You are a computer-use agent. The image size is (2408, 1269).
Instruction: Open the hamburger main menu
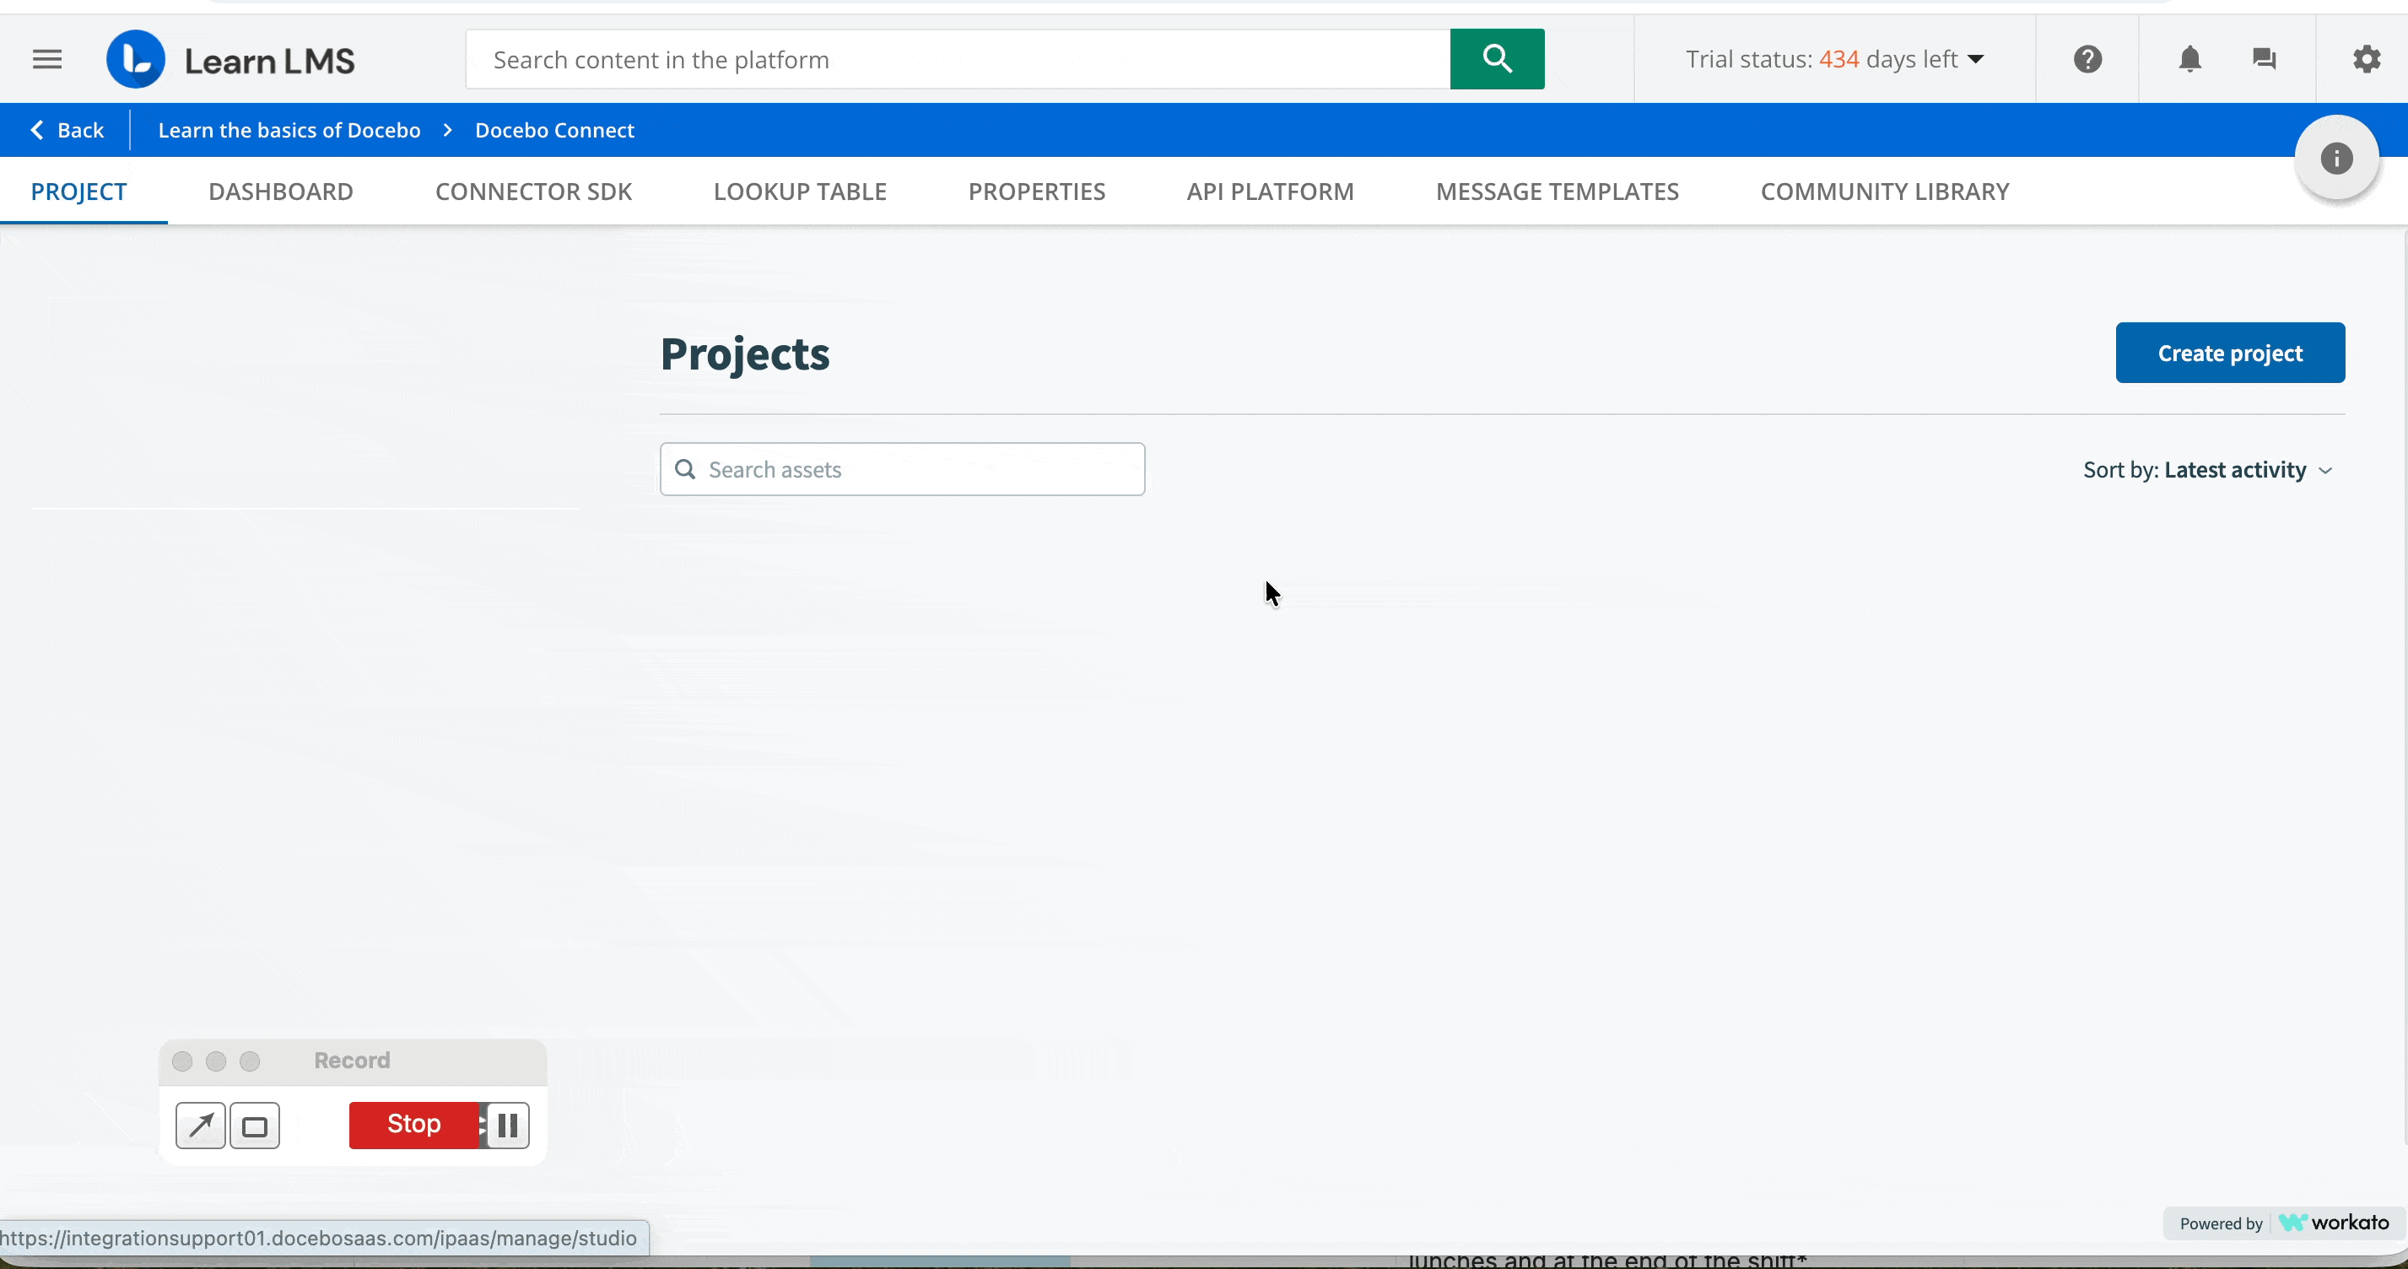46,60
